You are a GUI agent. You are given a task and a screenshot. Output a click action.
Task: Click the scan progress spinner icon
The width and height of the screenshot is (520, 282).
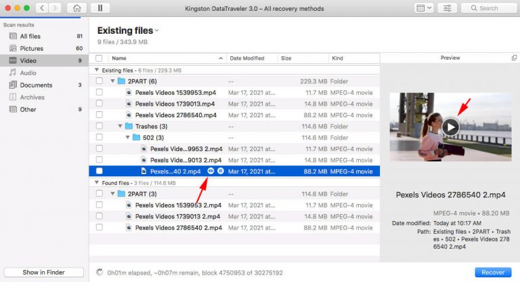99,273
